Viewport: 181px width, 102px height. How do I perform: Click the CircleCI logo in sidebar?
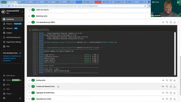pos(3,12)
